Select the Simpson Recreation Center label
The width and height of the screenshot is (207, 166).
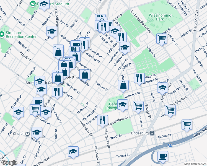(x=21, y=35)
